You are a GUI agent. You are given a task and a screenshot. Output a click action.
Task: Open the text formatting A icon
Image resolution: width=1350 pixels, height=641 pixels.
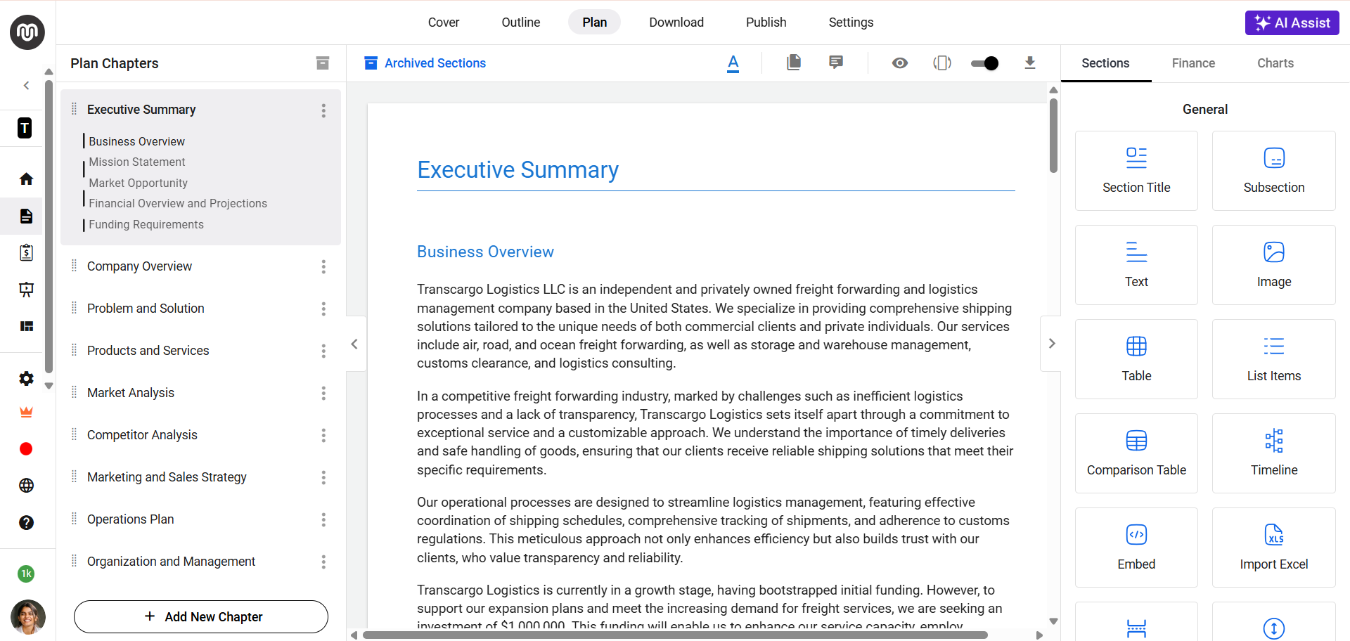[x=733, y=63]
